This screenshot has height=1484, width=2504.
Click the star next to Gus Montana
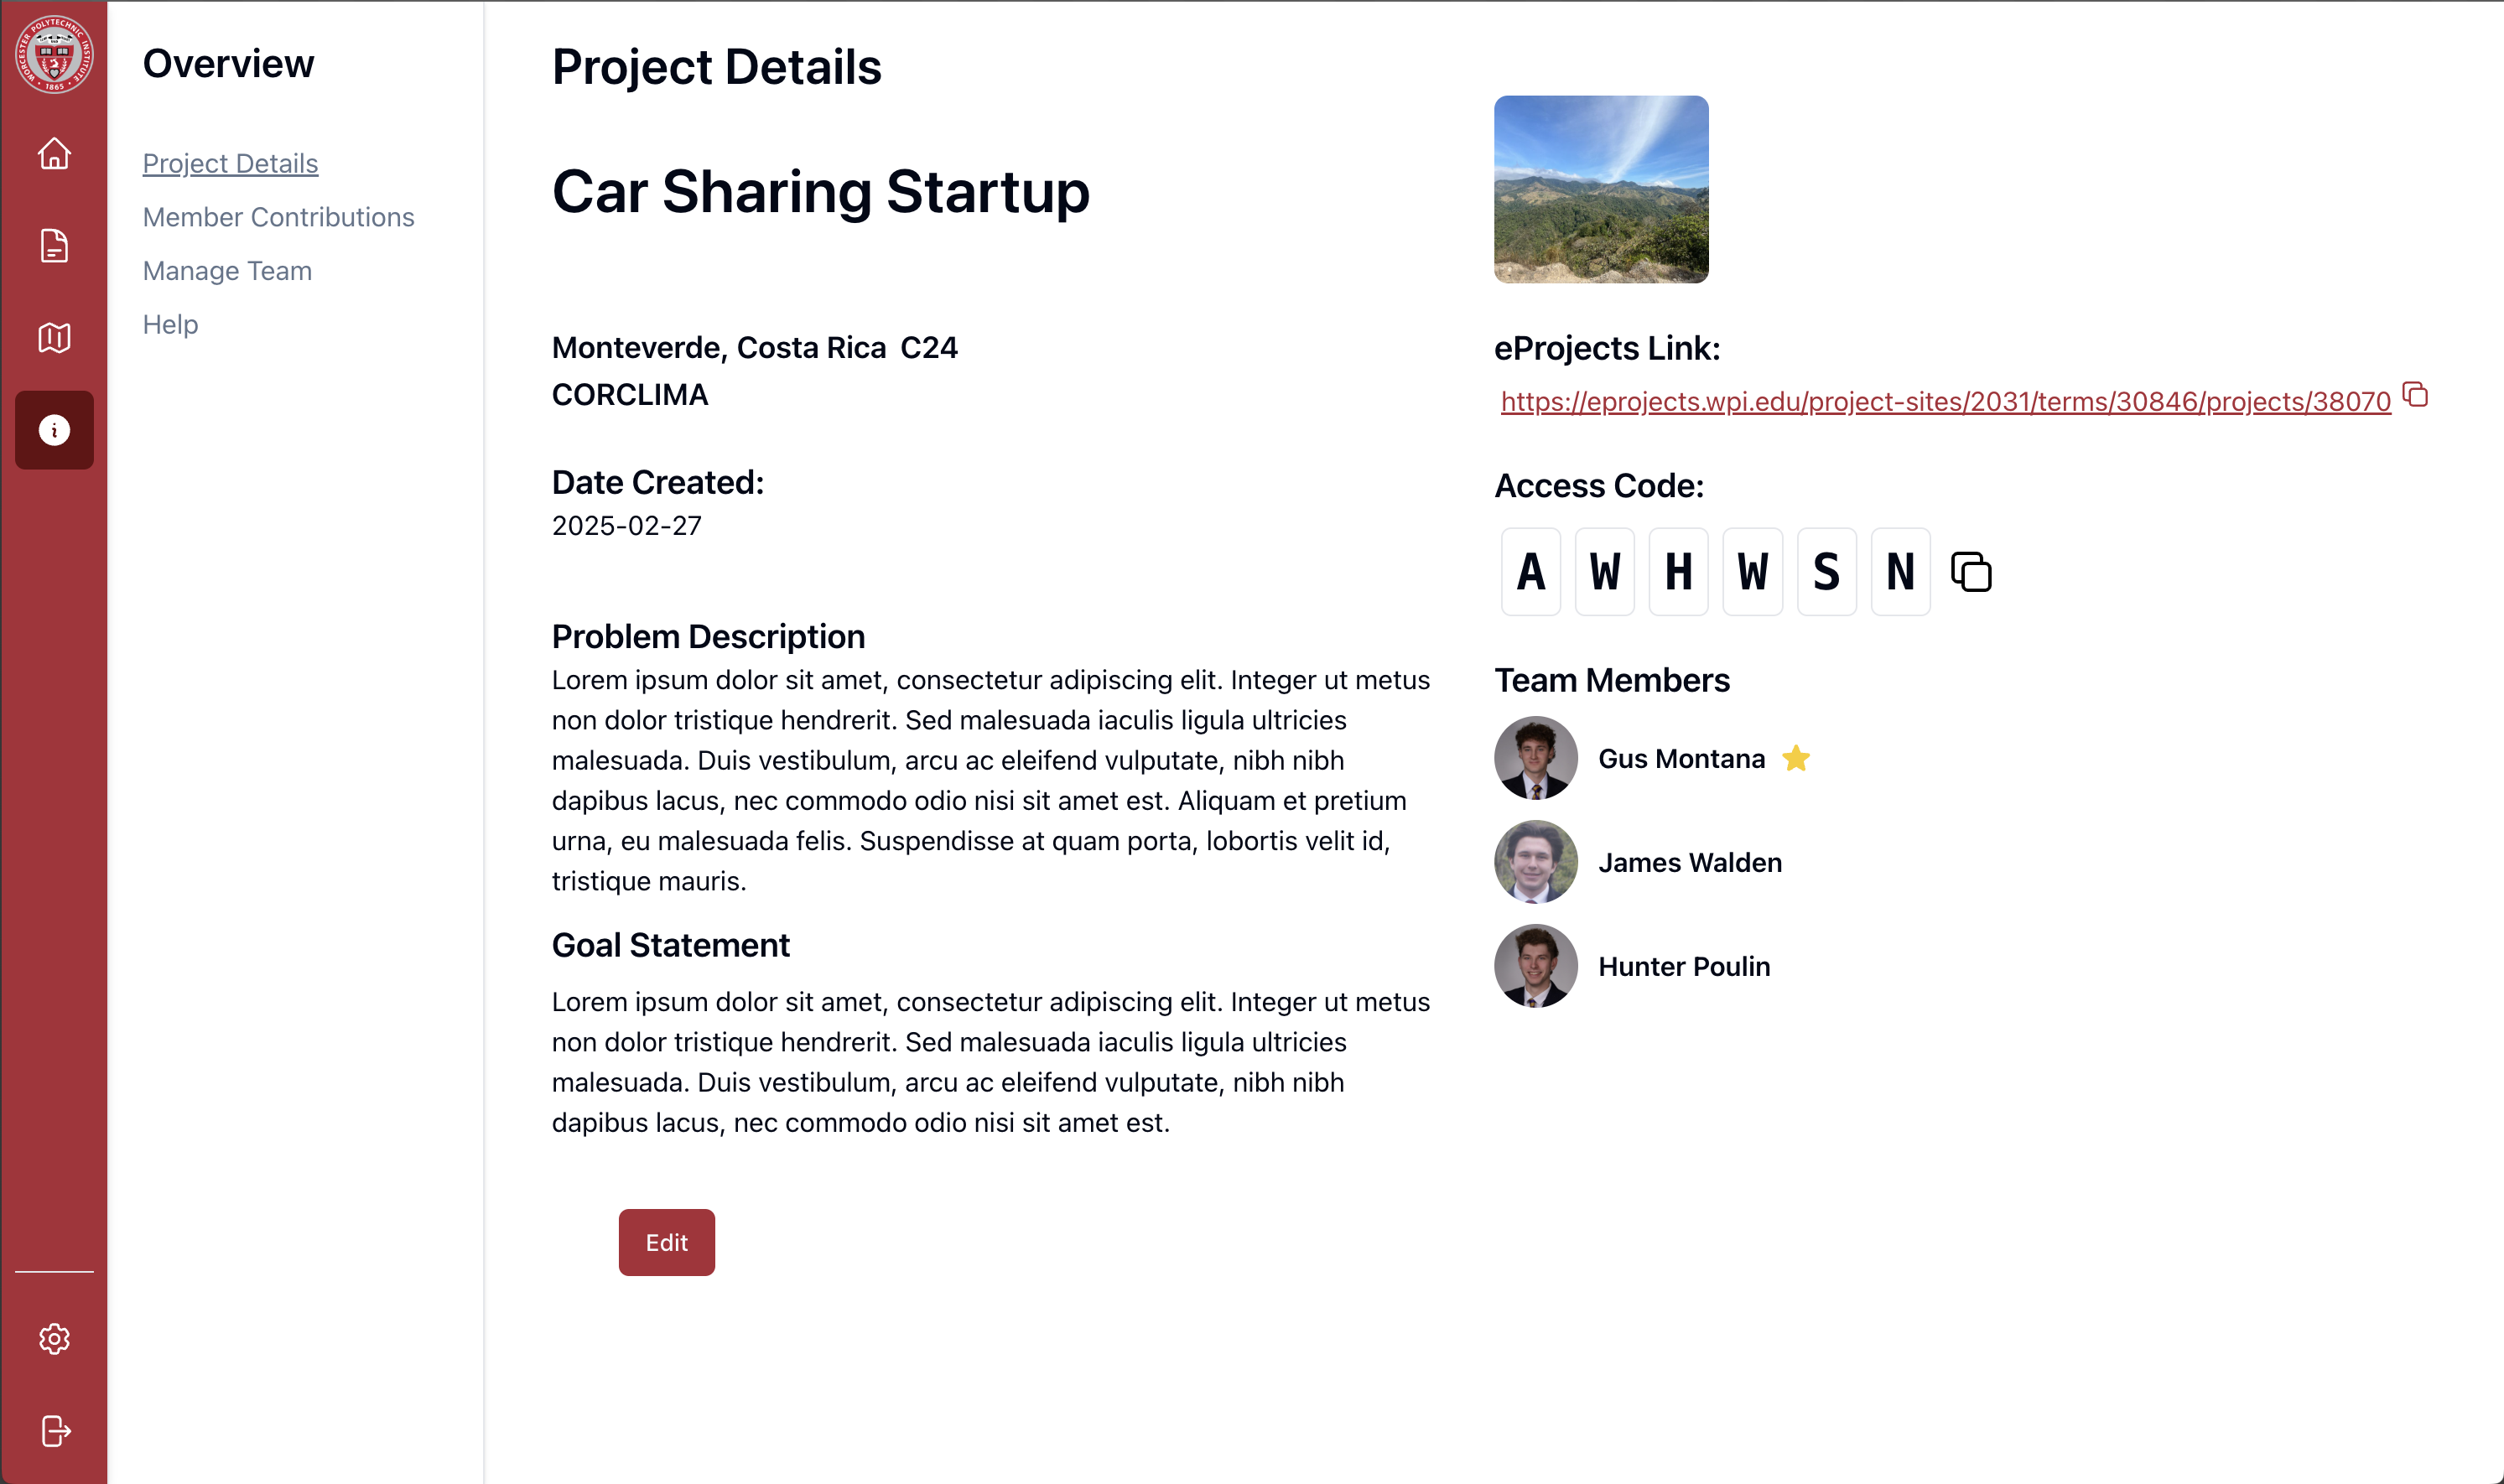pos(1797,758)
